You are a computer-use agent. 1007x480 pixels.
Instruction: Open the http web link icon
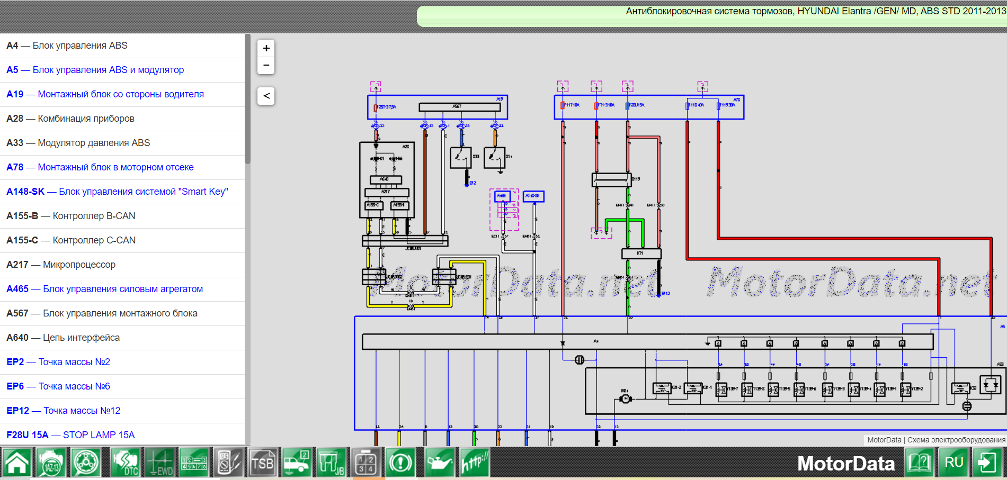tap(475, 463)
